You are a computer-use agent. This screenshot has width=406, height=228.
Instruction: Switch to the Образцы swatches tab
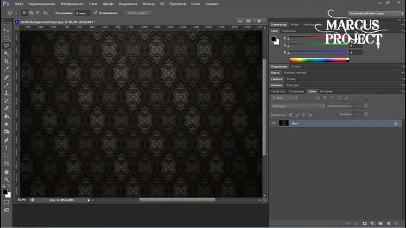point(289,31)
